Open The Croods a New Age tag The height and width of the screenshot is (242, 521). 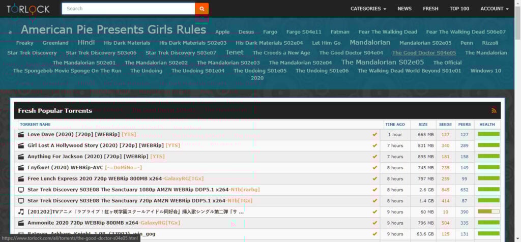[281, 53]
